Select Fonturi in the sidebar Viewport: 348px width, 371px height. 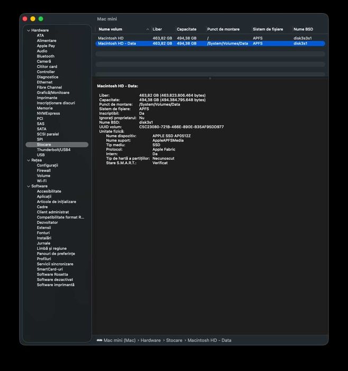43,233
